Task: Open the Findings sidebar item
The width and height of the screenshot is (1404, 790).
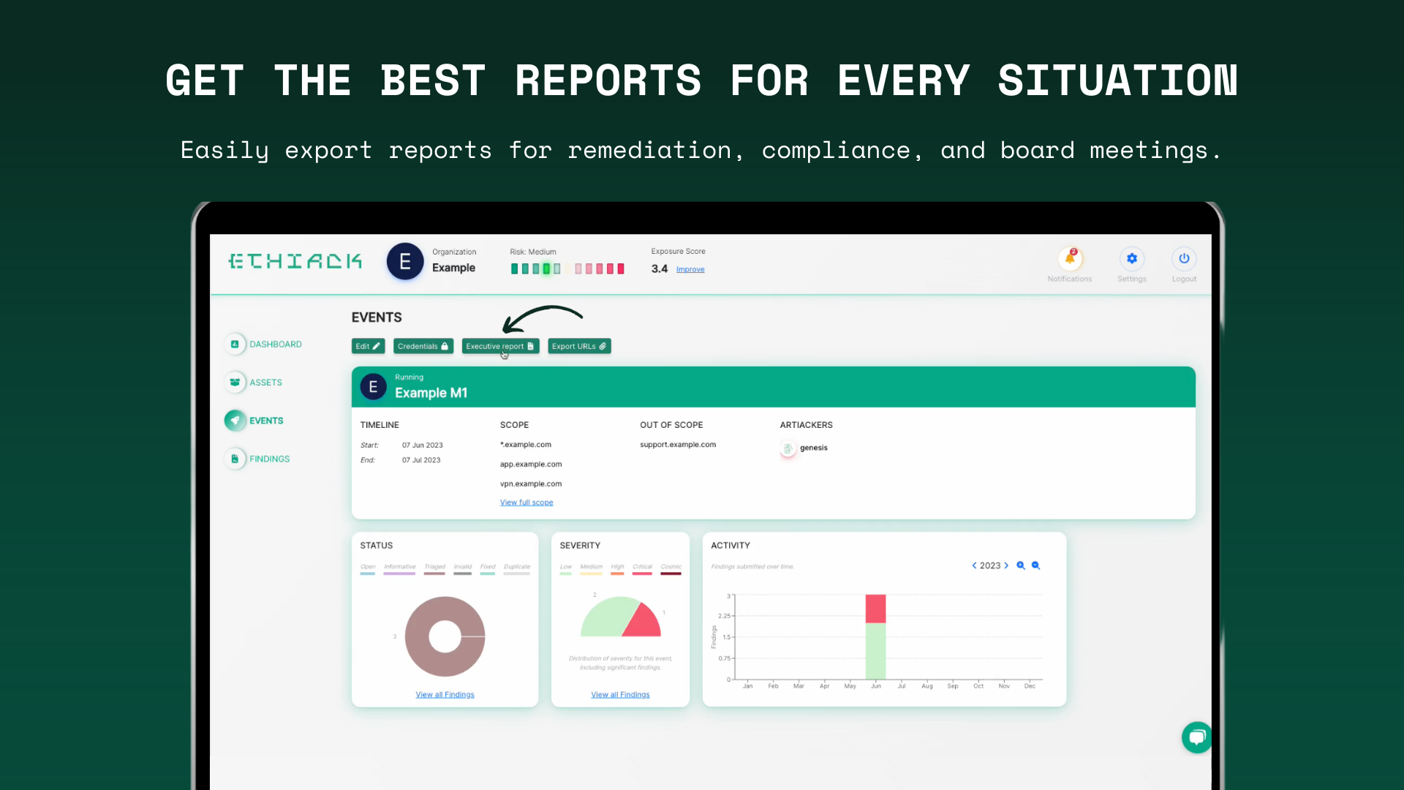Action: [x=268, y=459]
